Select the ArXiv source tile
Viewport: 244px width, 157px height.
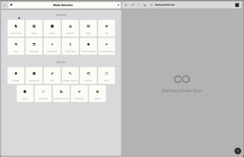106,76
